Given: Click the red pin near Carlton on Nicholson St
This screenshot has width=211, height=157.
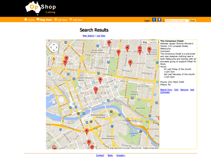Looking at the screenshot, I should 119,53.
